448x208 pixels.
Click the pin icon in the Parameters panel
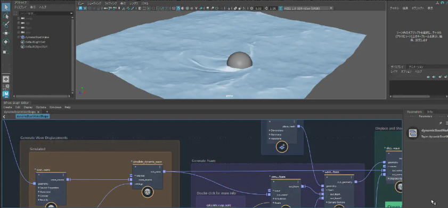441,123
